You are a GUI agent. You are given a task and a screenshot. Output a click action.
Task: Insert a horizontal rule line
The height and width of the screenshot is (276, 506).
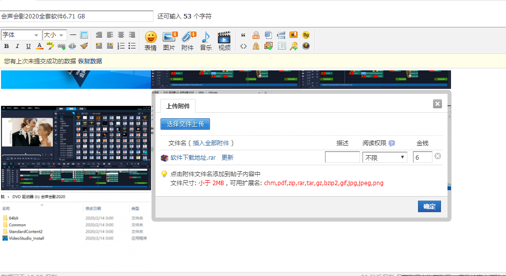point(73,35)
